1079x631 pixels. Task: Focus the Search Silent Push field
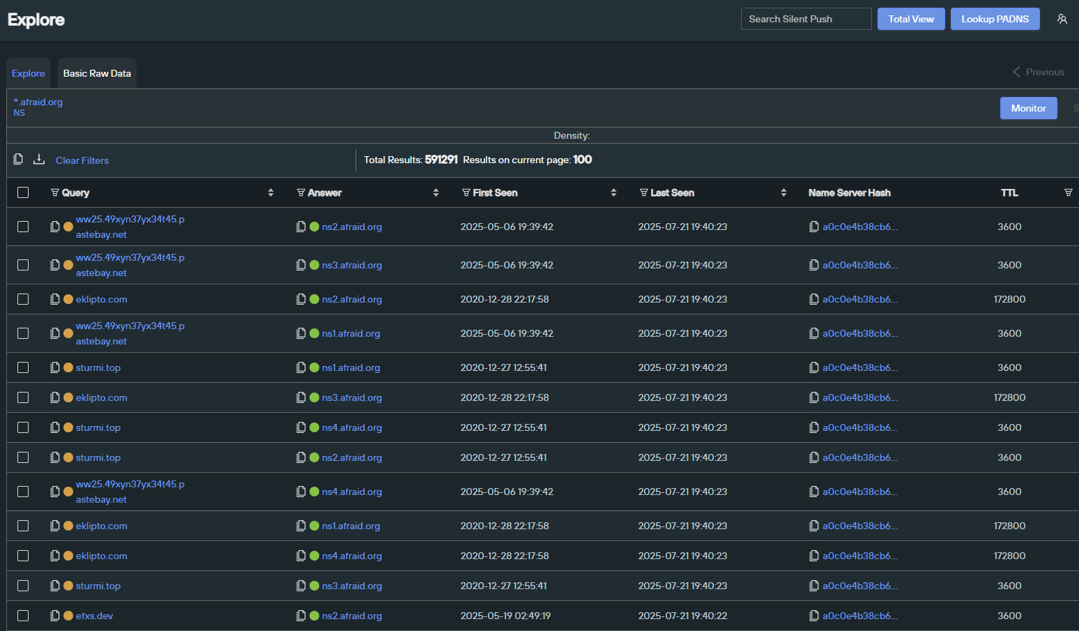pos(805,19)
